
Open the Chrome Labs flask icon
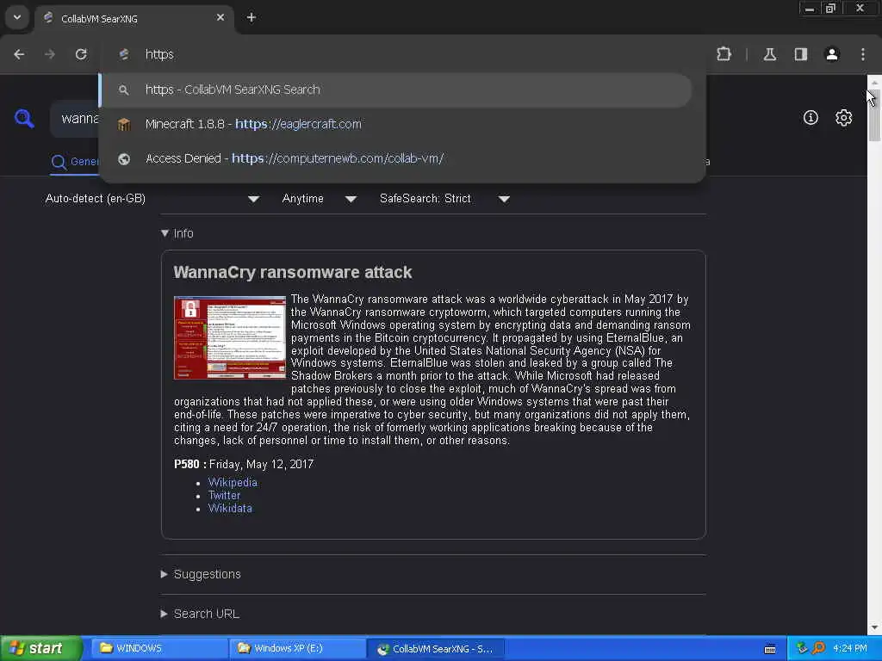[x=769, y=54]
